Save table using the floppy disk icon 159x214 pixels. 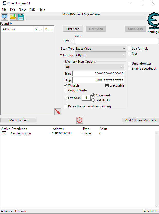point(21,17)
